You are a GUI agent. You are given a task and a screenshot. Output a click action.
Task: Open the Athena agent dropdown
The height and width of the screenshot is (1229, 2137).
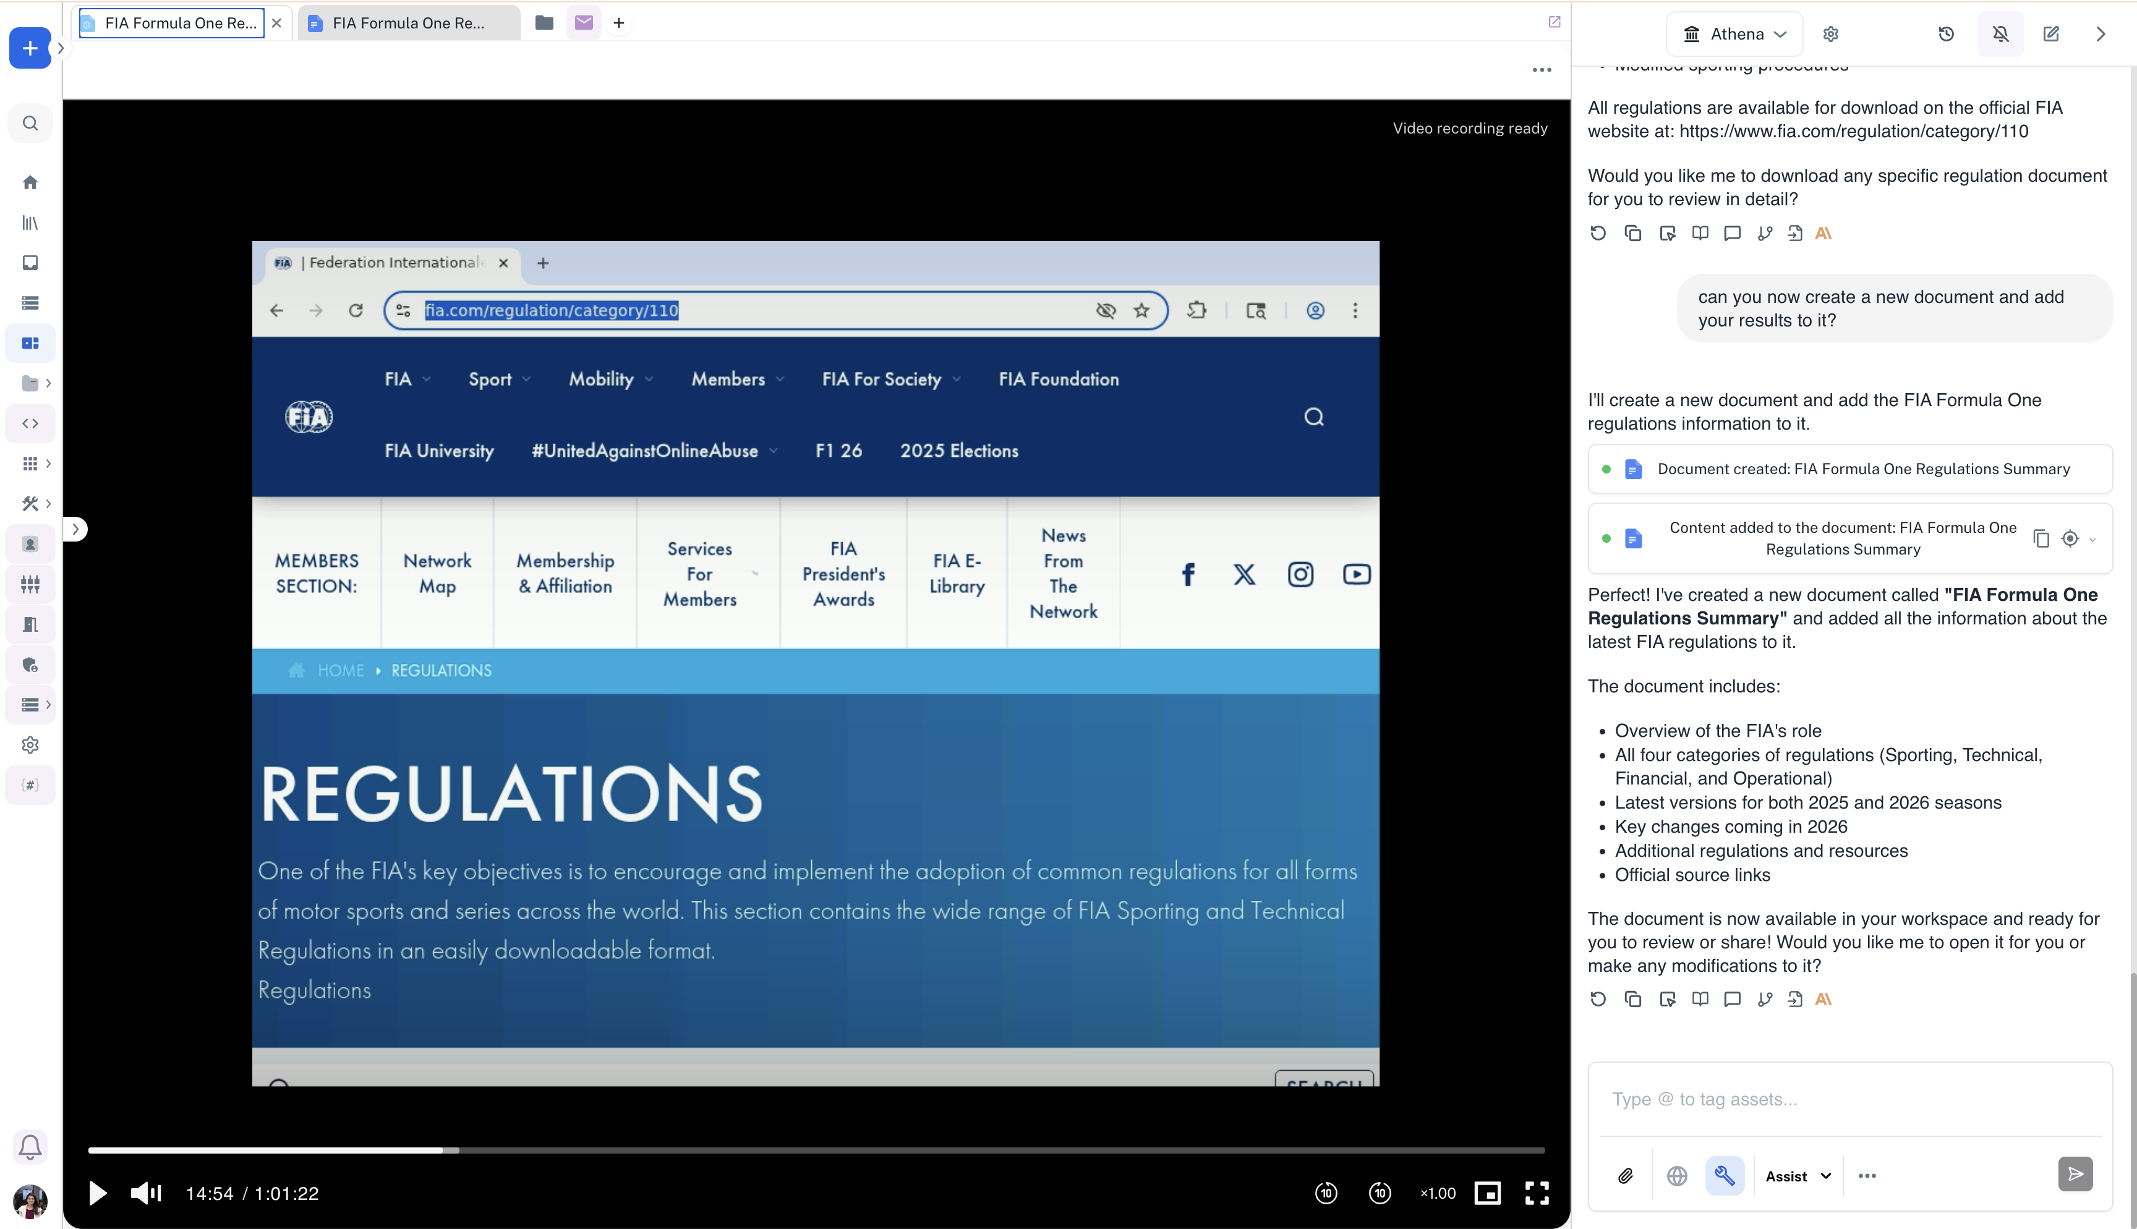click(x=1735, y=34)
